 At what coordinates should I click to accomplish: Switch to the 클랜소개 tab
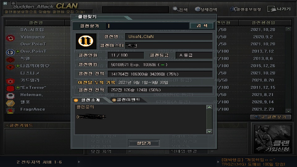tap(88, 100)
